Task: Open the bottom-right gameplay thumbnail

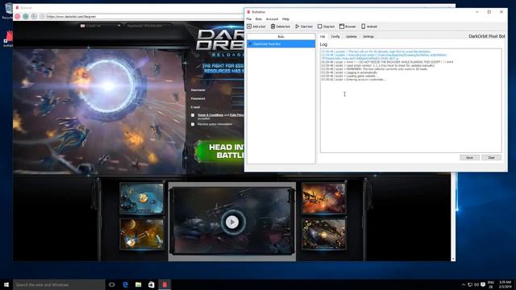Action: point(324,234)
